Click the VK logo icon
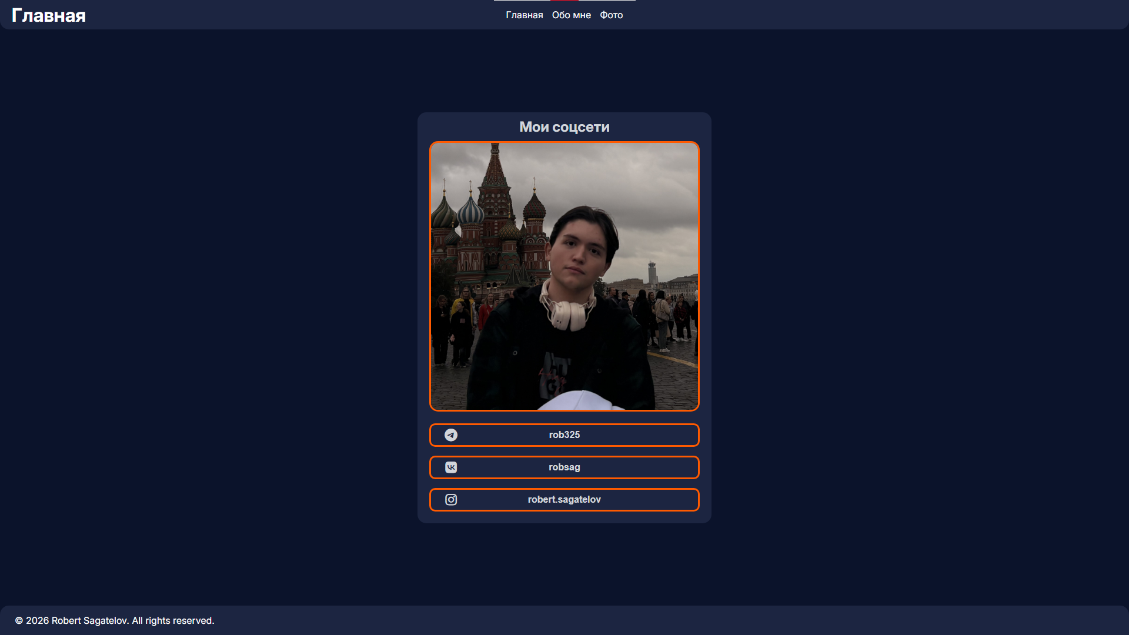Screen dimensions: 1129x635 [451, 467]
